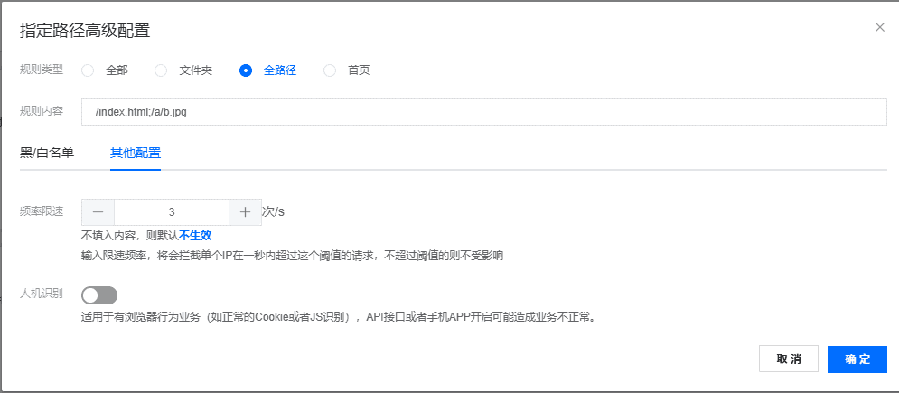This screenshot has height=393, width=899.
Task: Click the 指定路径高级配置 dialog title
Action: [85, 31]
